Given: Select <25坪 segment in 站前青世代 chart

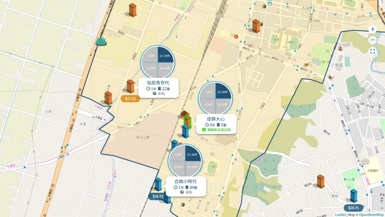Looking at the screenshot, I should (x=150, y=55).
